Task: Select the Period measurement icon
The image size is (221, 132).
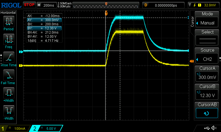Action: (x=9, y=21)
